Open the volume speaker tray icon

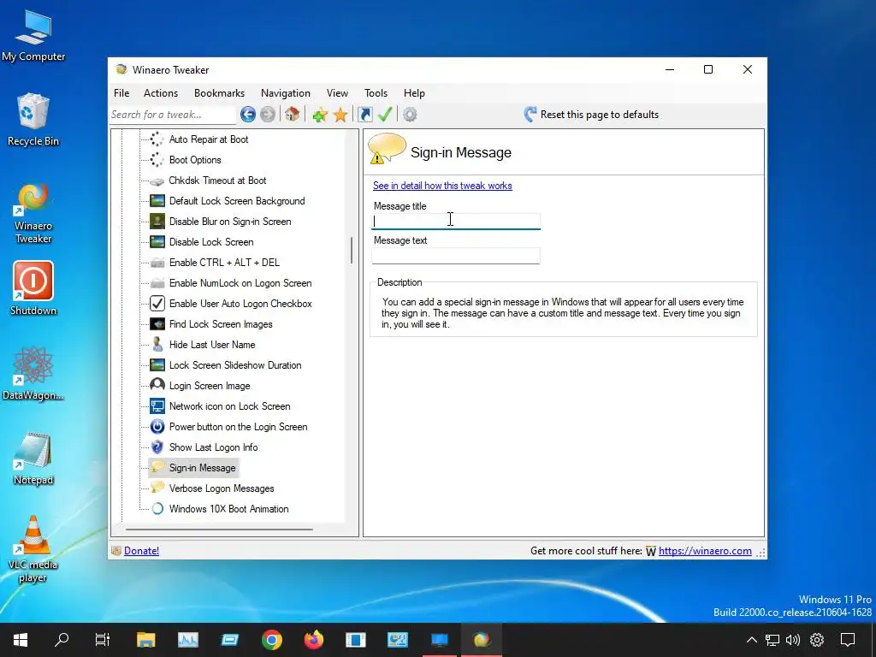pyautogui.click(x=793, y=640)
